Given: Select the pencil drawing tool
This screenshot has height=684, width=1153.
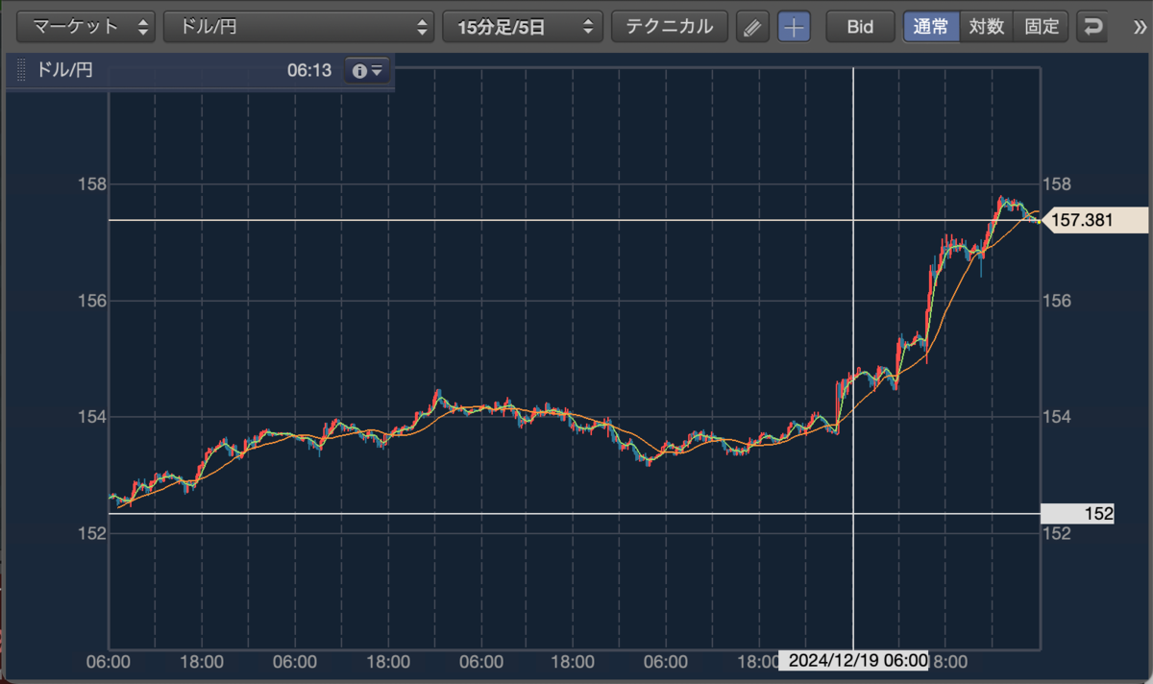Looking at the screenshot, I should (752, 27).
